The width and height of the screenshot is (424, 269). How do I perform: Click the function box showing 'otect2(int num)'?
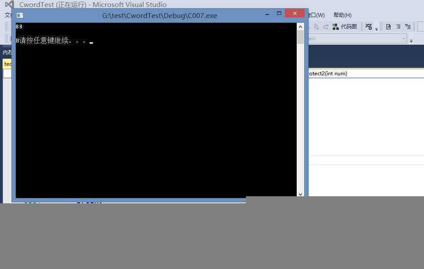tap(366, 74)
